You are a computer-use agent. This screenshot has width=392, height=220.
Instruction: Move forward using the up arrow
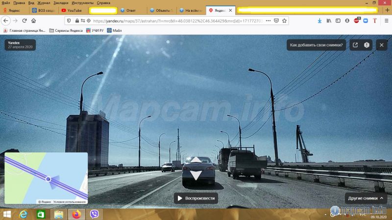(x=195, y=160)
